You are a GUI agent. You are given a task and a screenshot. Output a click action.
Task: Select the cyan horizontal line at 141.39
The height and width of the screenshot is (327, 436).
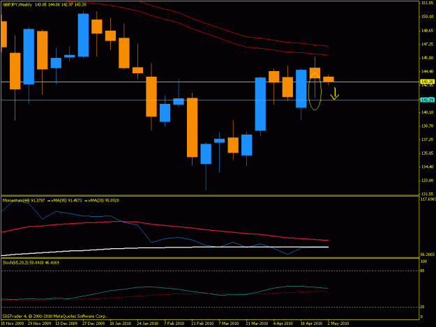tap(210, 100)
